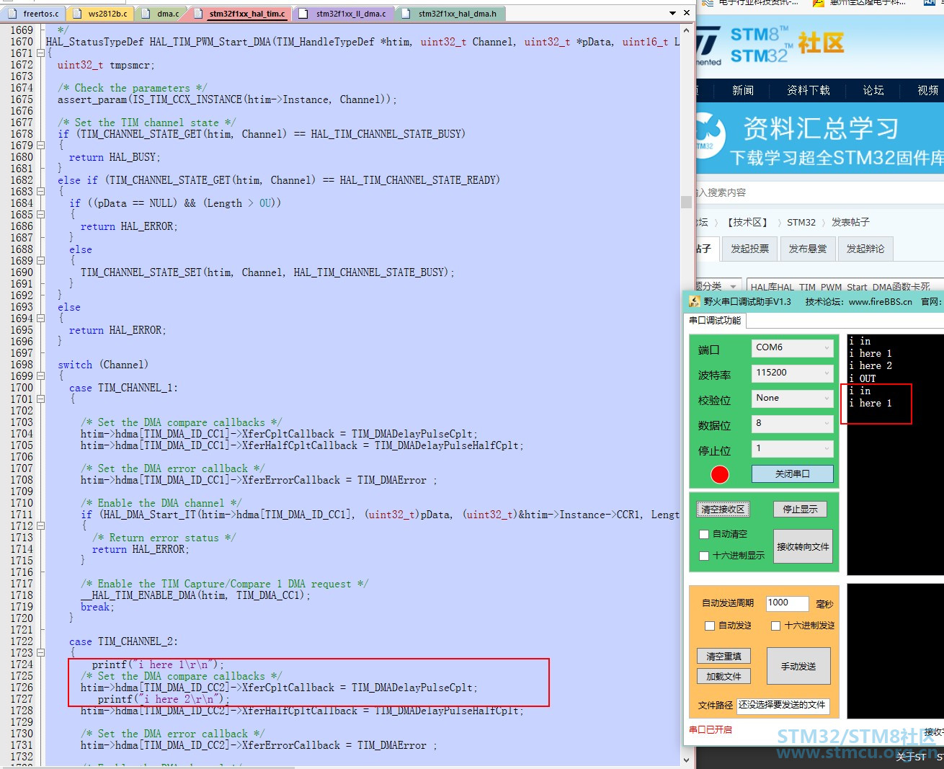Enable the 十六进制显示 checkbox
This screenshot has width=944, height=769.
point(704,556)
